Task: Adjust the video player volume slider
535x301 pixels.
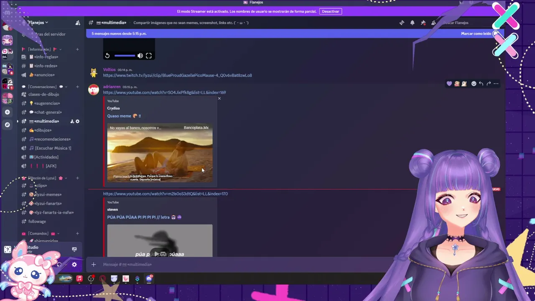Action: point(125,56)
